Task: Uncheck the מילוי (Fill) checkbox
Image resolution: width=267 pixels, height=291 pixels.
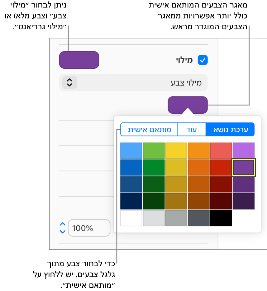Action: [x=203, y=60]
